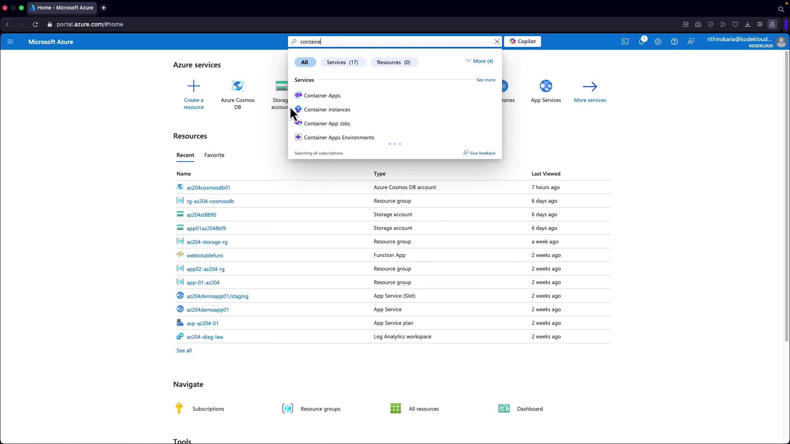Open the Cloud Shell icon
The image size is (790, 444).
(x=625, y=42)
